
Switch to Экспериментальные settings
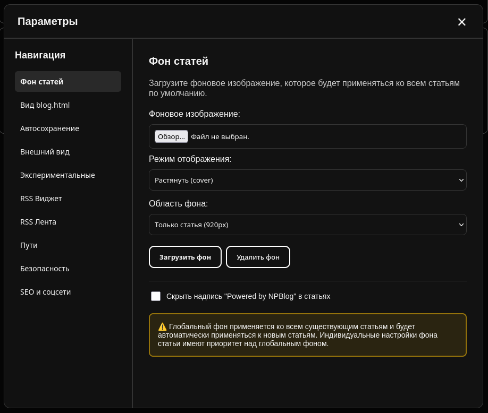click(68, 175)
